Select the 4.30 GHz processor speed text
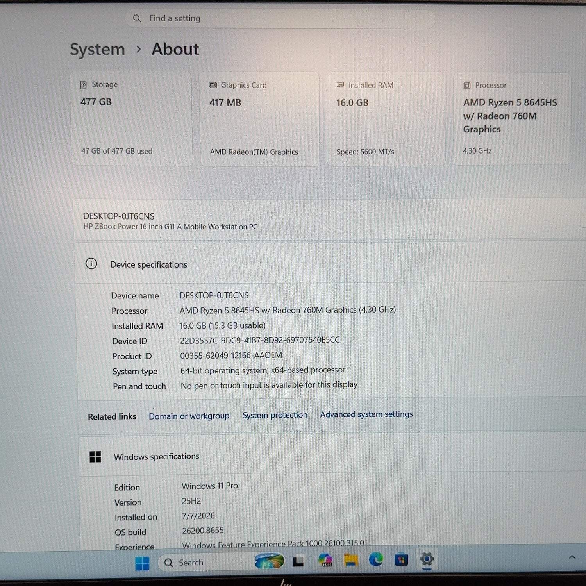 pyautogui.click(x=477, y=151)
